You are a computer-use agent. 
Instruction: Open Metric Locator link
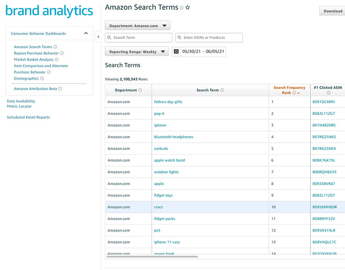click(19, 106)
